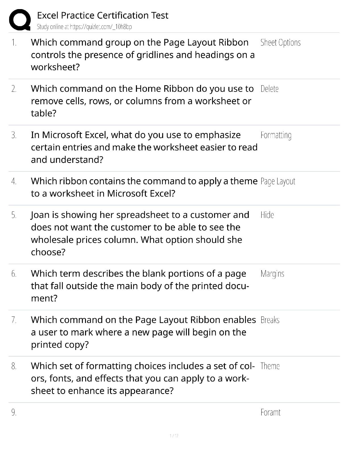Select the answer text Sheet Options
Screen dimensions: 348x450
280,43
